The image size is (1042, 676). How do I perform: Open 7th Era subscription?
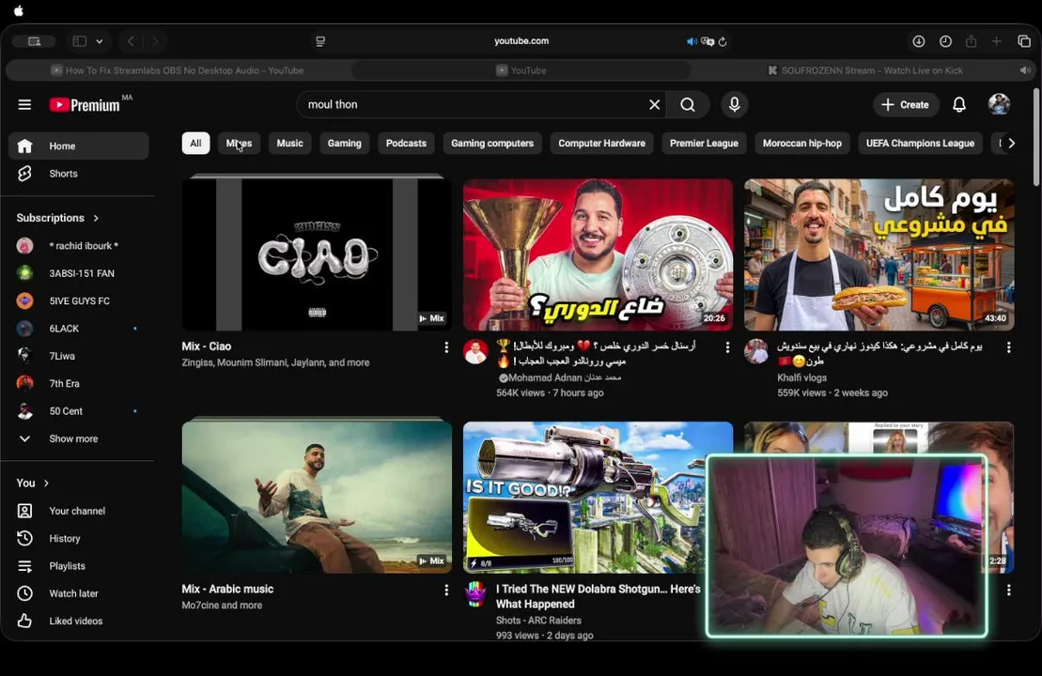click(78, 384)
